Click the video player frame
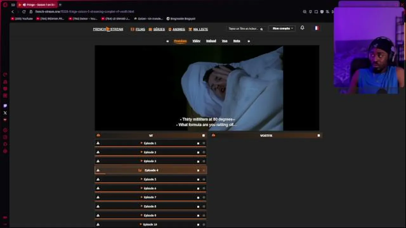Viewport: 406px width, 228px height. pyautogui.click(x=207, y=88)
